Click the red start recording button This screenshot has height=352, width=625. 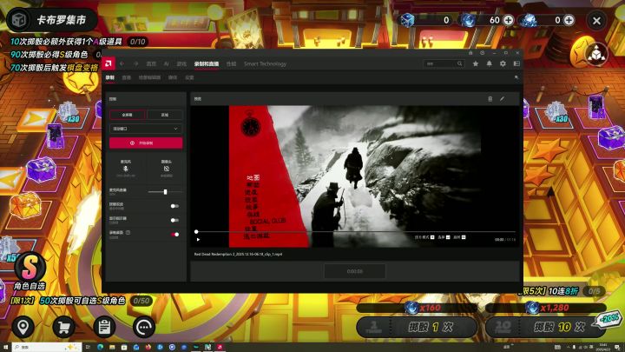pyautogui.click(x=146, y=143)
